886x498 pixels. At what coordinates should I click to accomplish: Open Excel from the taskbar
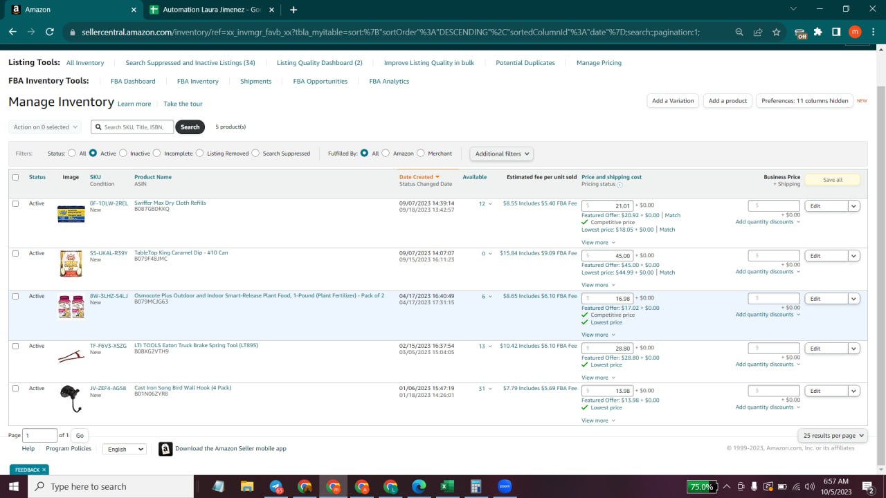(x=446, y=486)
